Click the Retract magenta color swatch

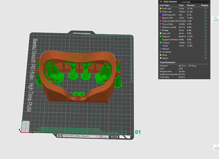tap(160, 49)
